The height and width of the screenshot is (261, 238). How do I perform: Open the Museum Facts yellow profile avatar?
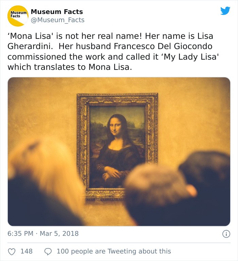(x=18, y=16)
